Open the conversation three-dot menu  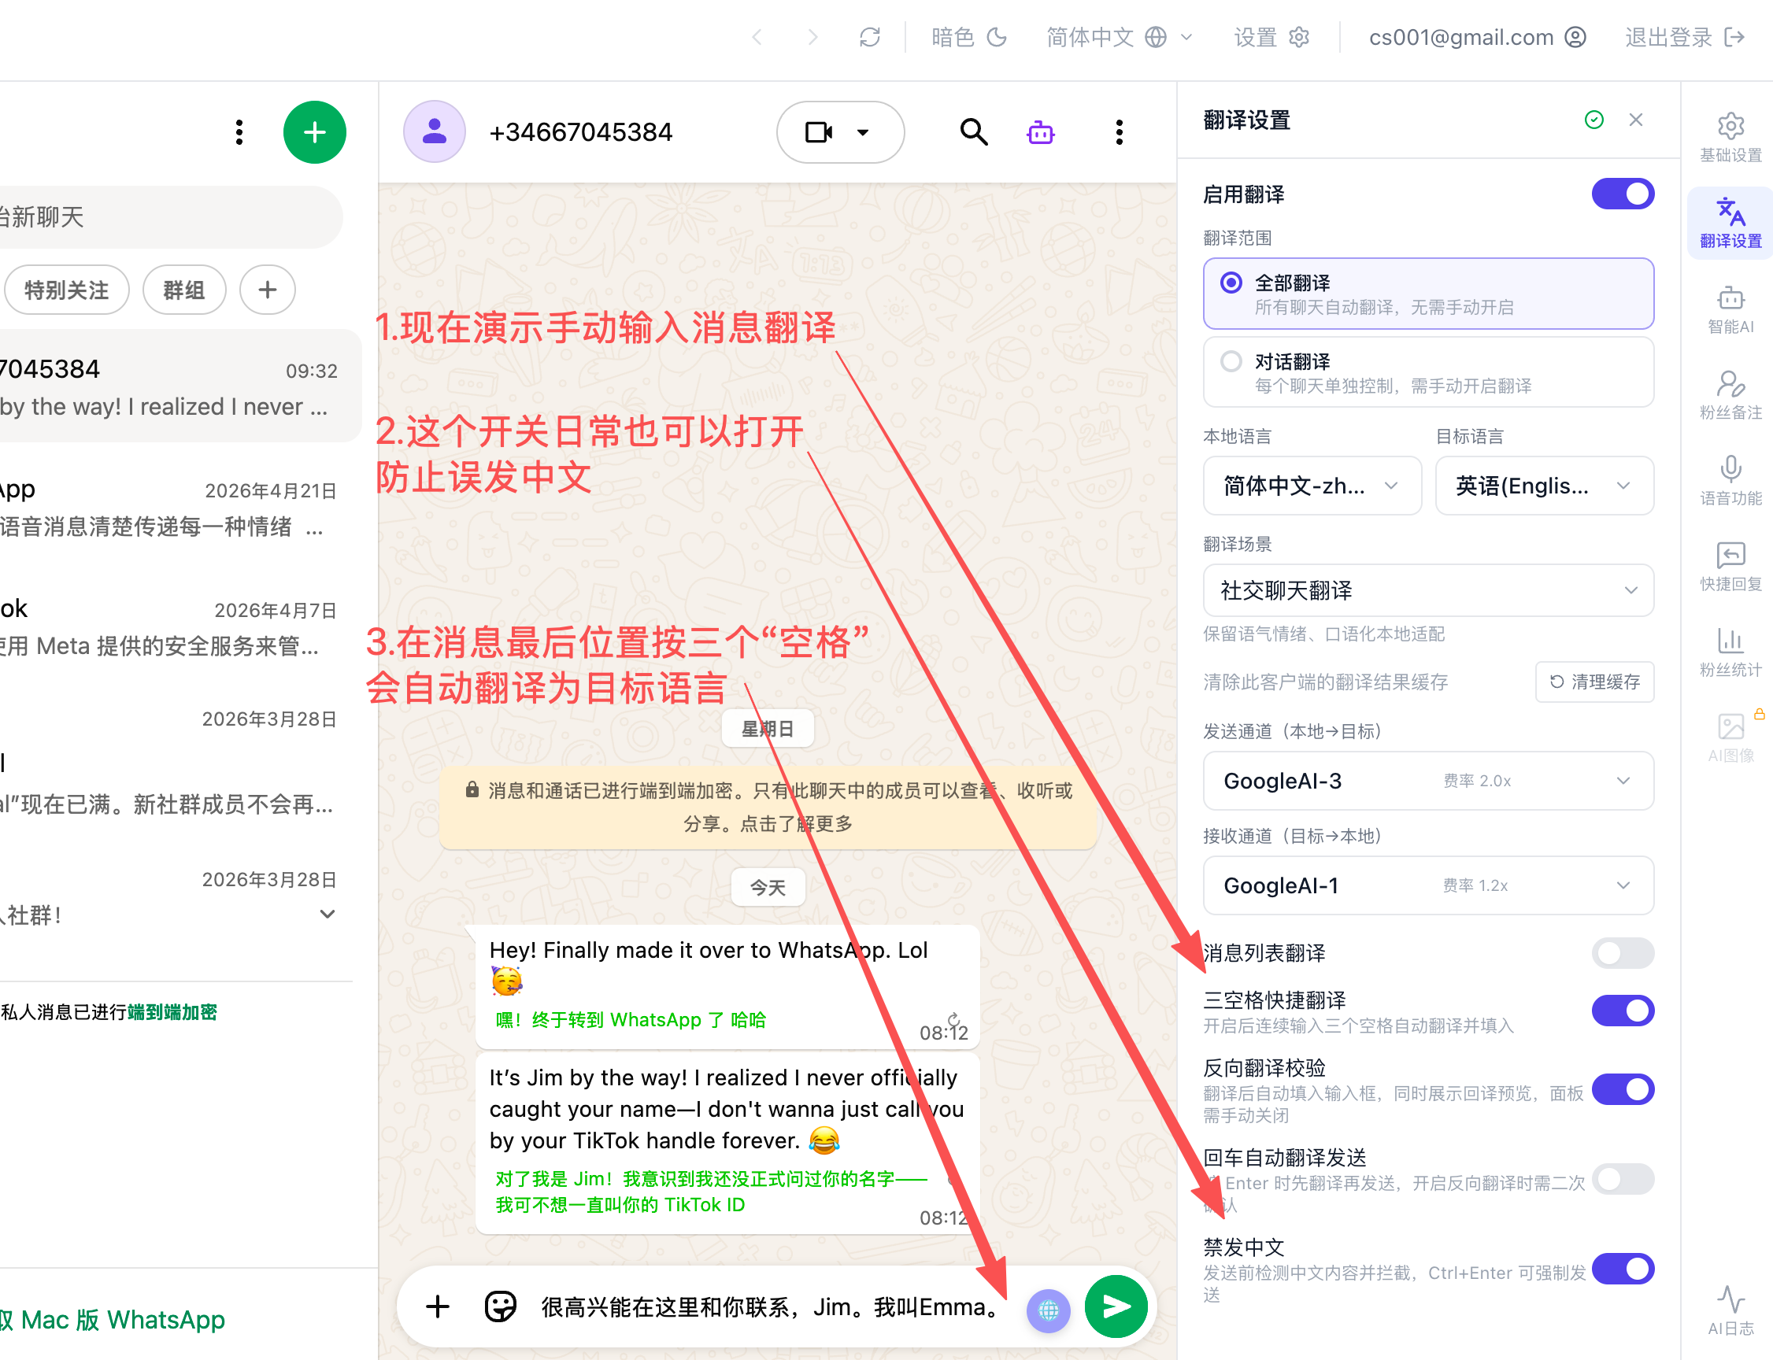coord(1119,132)
